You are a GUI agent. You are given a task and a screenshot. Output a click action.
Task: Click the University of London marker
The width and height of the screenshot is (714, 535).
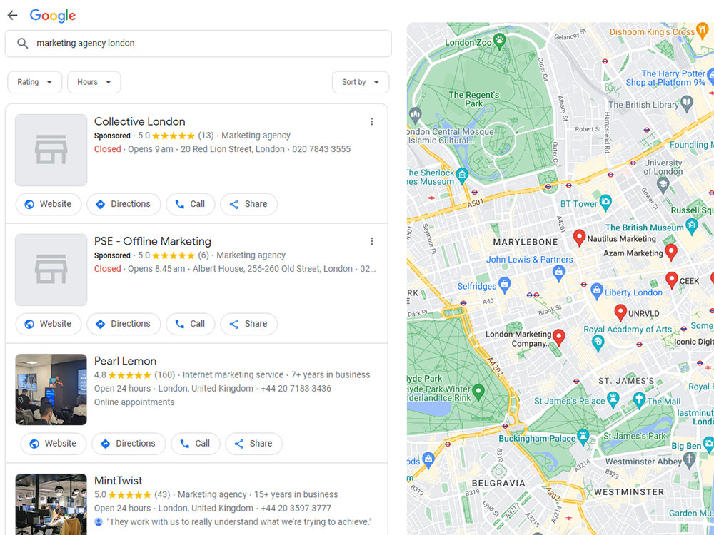(663, 185)
